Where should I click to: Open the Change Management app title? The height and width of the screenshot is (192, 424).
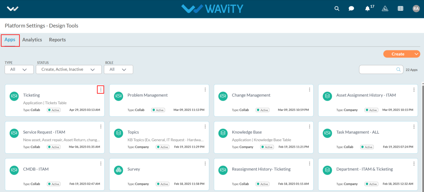pyautogui.click(x=251, y=95)
